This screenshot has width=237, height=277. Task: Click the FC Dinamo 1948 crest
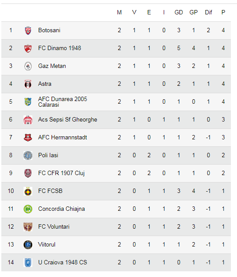pyautogui.click(x=28, y=48)
